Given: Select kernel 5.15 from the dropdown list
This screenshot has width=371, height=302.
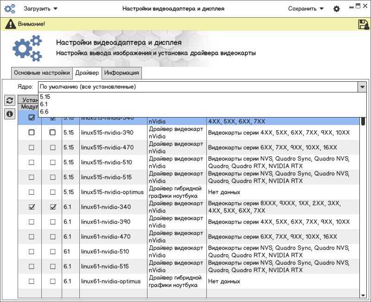Looking at the screenshot, I should pos(45,97).
